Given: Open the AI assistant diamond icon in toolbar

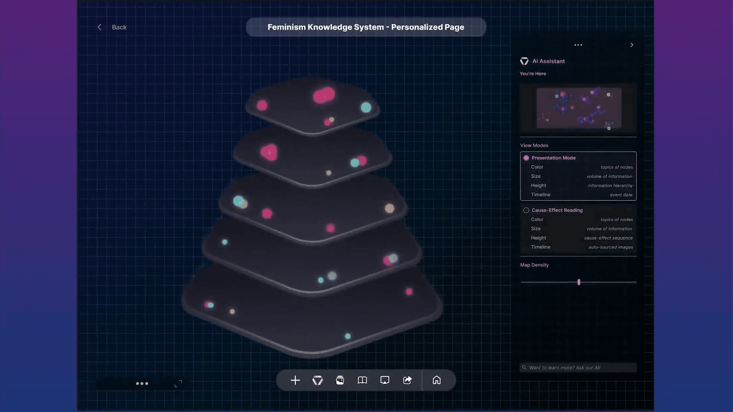Looking at the screenshot, I should pos(318,380).
